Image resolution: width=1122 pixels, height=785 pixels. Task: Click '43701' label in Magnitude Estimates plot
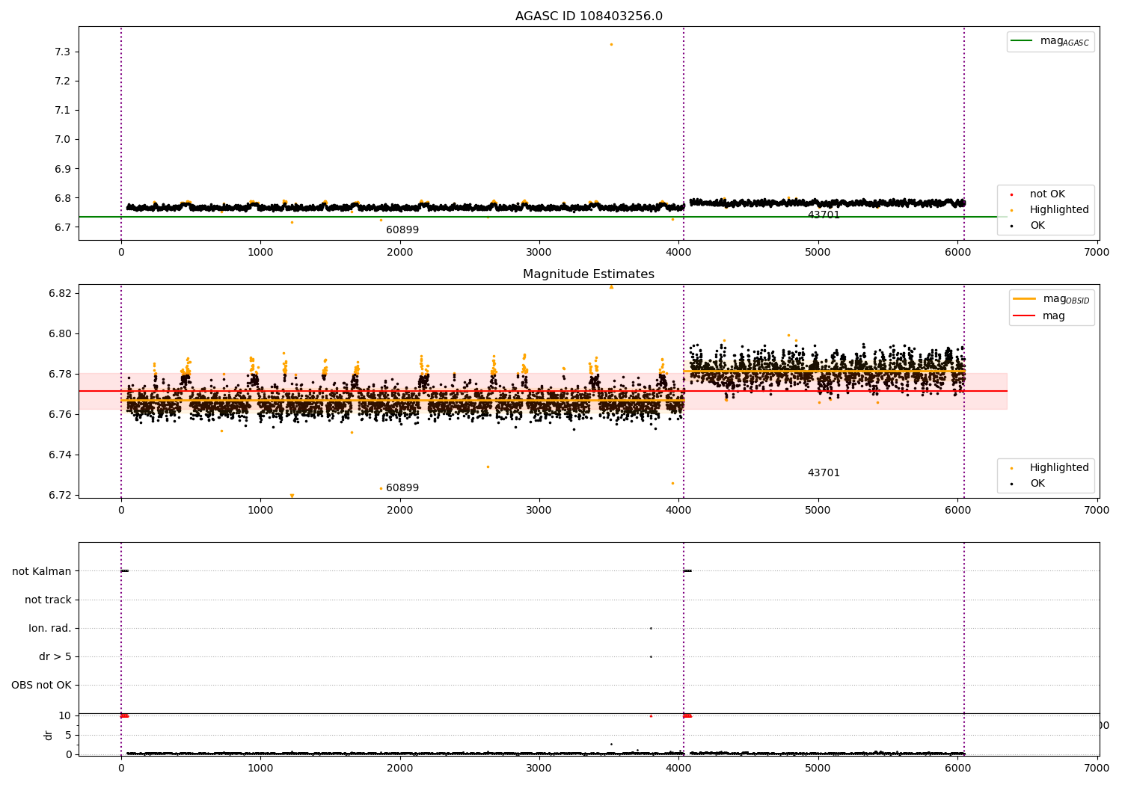[x=824, y=473]
